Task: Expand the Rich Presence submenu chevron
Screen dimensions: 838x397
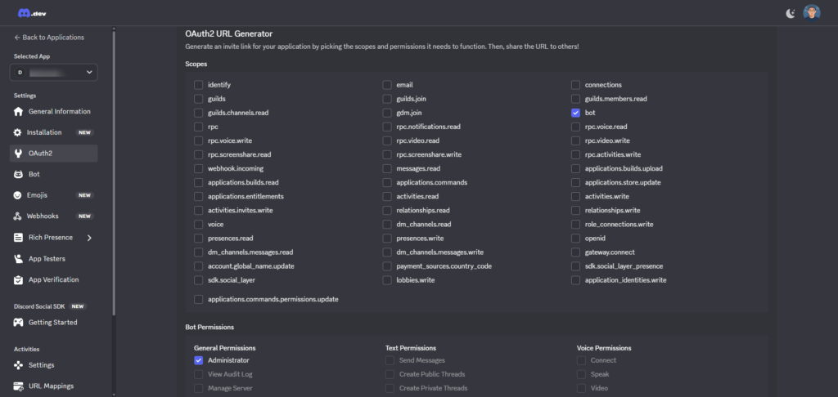Action: tap(89, 238)
